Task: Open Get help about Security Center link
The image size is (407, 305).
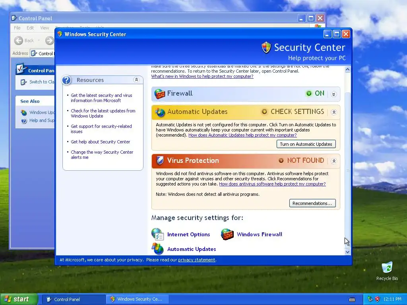Action: pos(101,142)
